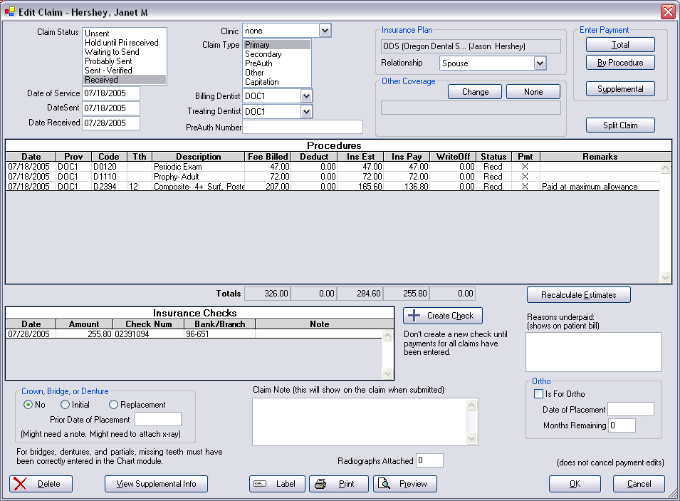680x501 pixels.
Task: Open Preview with the magnifier icon
Action: tap(404, 484)
